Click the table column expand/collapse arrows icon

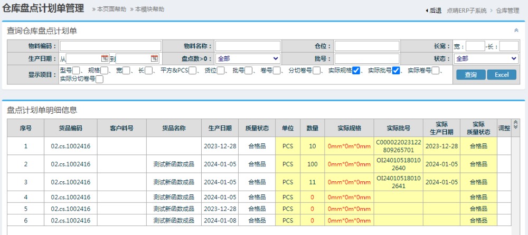pyautogui.click(x=516, y=124)
